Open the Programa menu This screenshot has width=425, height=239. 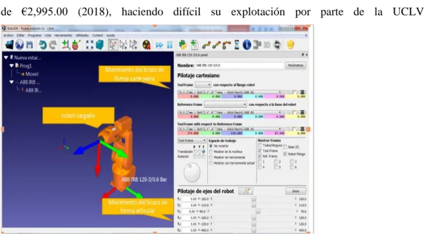point(34,35)
